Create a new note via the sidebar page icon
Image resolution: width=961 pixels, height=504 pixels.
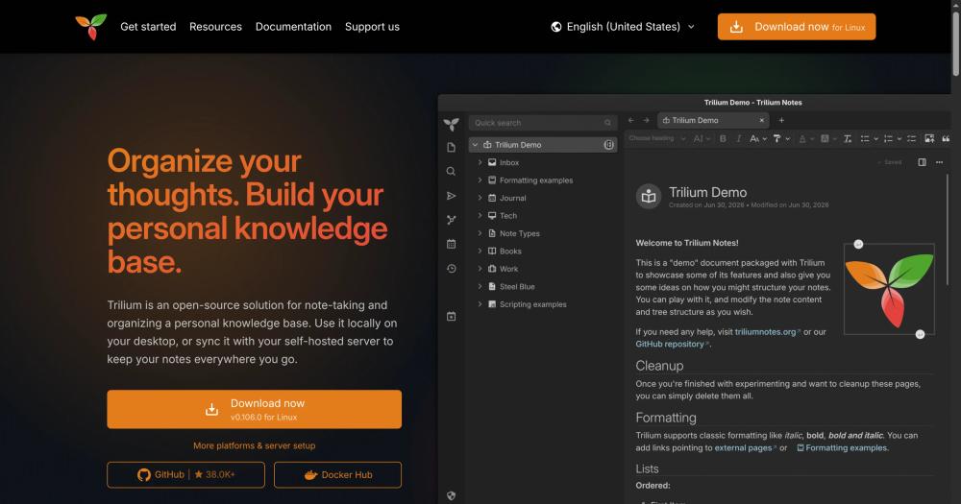(x=451, y=148)
